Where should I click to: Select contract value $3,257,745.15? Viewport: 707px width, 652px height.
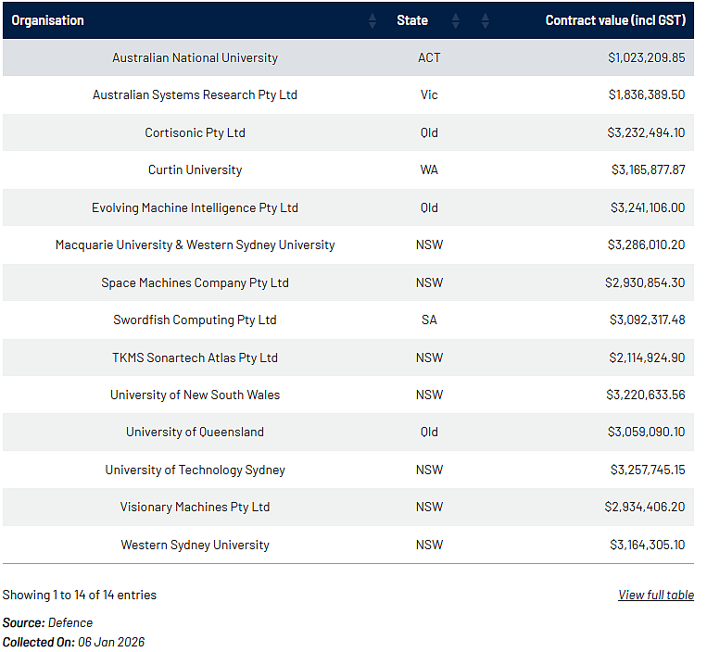[648, 470]
